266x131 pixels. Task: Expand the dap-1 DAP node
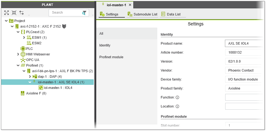(30, 76)
